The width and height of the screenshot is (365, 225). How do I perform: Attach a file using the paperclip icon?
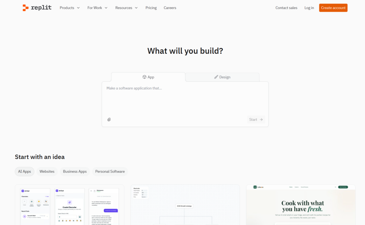109,119
